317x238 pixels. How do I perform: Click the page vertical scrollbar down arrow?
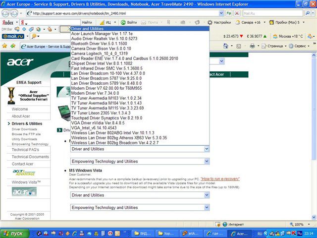[314, 218]
